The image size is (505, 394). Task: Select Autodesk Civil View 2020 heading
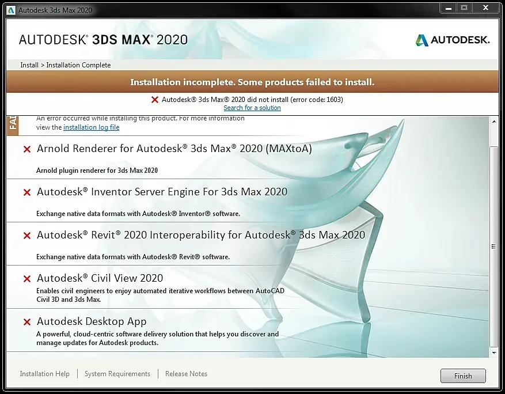click(x=100, y=278)
